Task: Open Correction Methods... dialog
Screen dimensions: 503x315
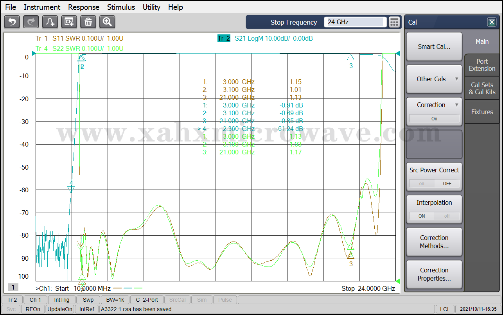Action: tap(434, 242)
